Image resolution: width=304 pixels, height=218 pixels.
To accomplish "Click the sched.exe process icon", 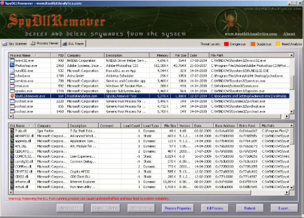I will click(x=12, y=76).
